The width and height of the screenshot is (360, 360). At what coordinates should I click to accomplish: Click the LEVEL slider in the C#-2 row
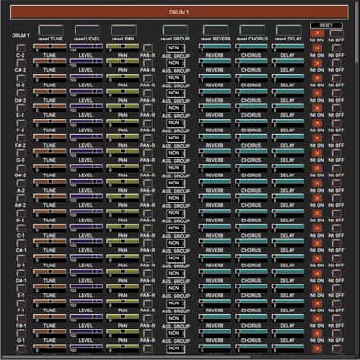coord(86,61)
